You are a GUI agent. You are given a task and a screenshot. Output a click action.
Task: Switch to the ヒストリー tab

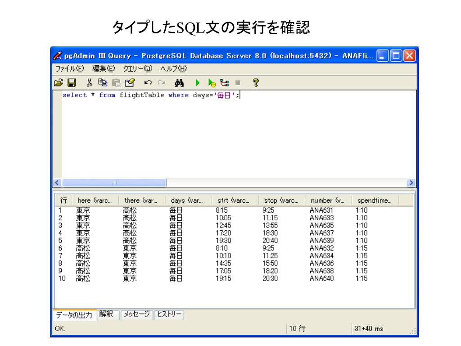pos(169,314)
